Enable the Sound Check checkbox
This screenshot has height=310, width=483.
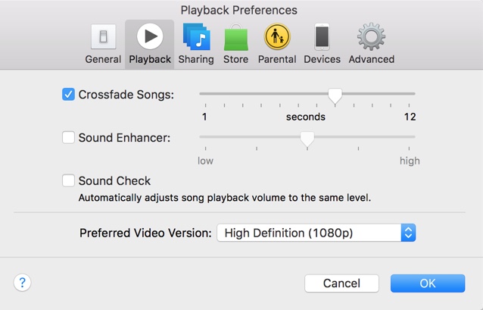pos(68,180)
